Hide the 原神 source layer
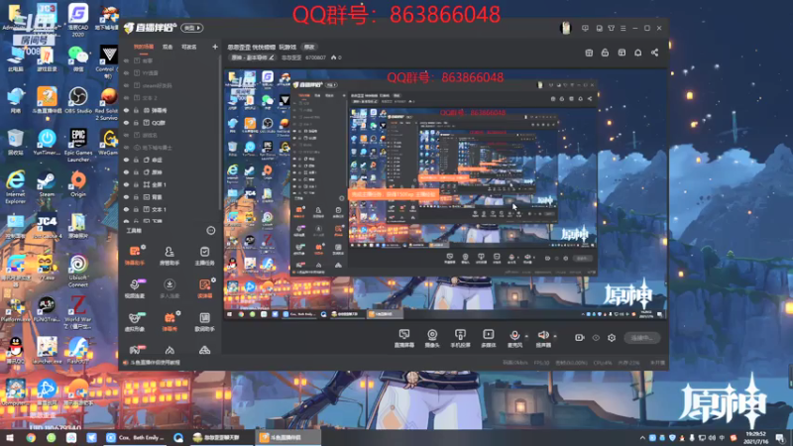Screen dimensions: 793x446 127,171
